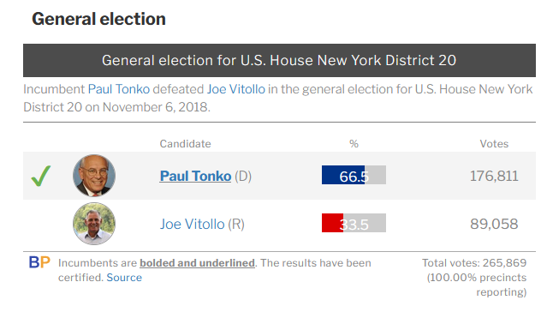Select the dark election title banner
Viewport: 541px width, 312px height.
[279, 61]
